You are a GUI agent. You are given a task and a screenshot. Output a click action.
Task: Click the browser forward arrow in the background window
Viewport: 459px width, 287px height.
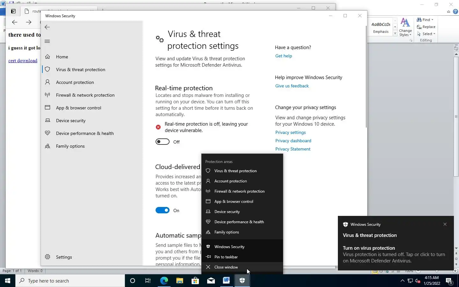coord(29,22)
